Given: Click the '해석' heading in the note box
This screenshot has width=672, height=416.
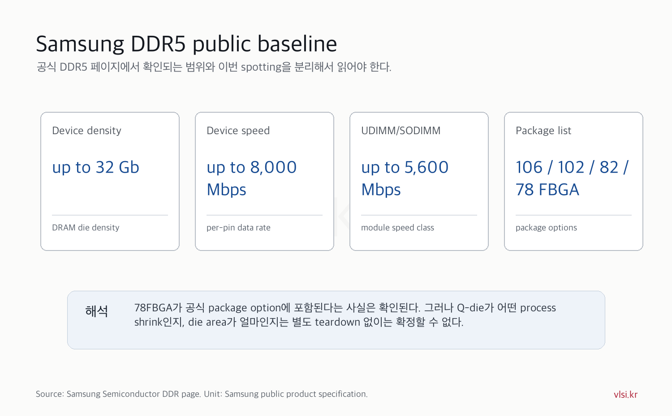Looking at the screenshot, I should click(x=96, y=311).
